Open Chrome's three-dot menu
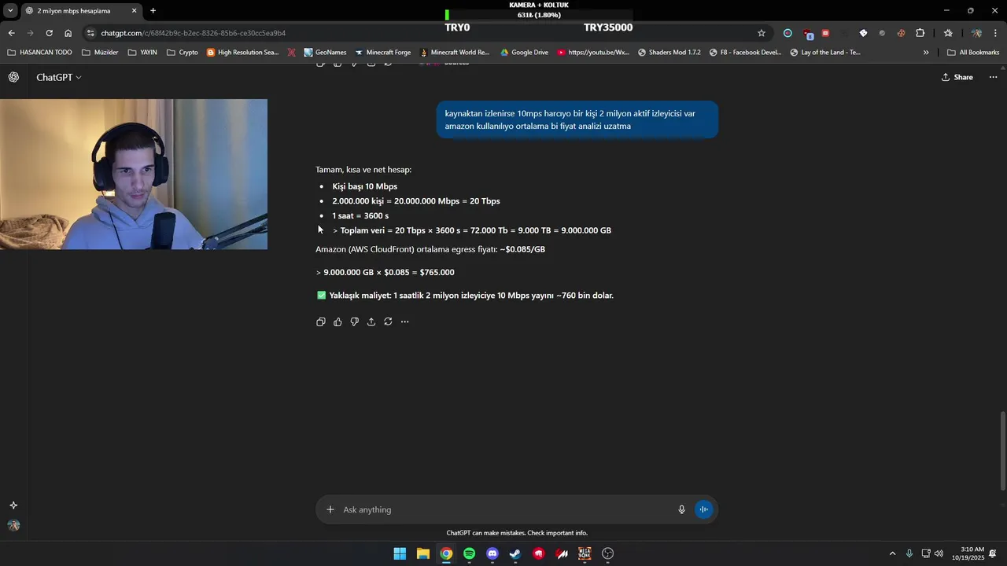The width and height of the screenshot is (1007, 566). pos(996,33)
